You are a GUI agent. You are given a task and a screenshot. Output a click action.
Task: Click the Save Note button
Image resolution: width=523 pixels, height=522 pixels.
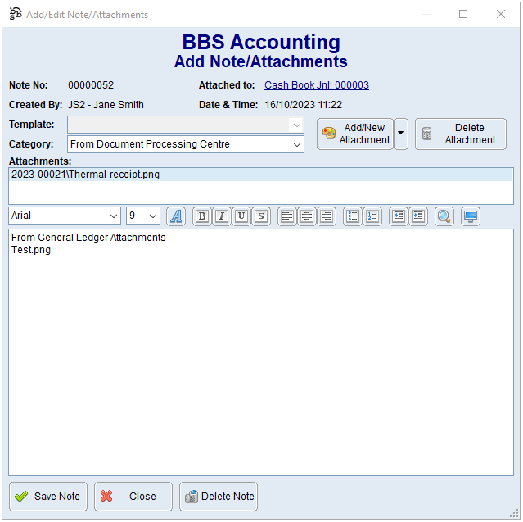[x=48, y=497]
